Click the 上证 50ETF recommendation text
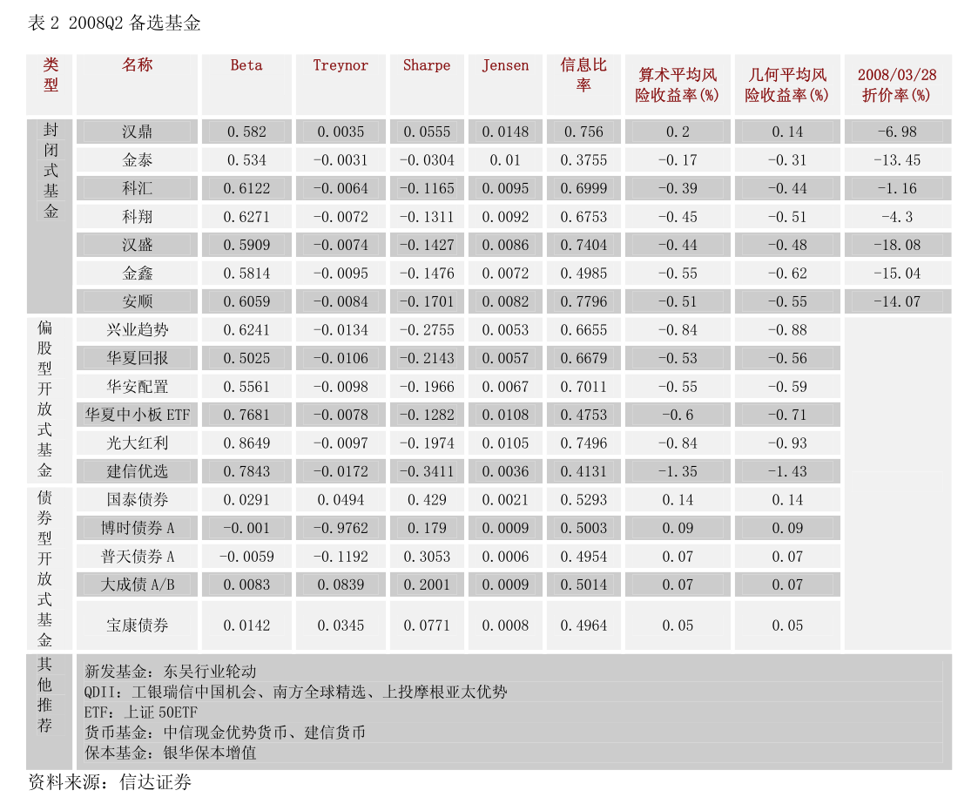The height and width of the screenshot is (804, 978). tap(141, 712)
